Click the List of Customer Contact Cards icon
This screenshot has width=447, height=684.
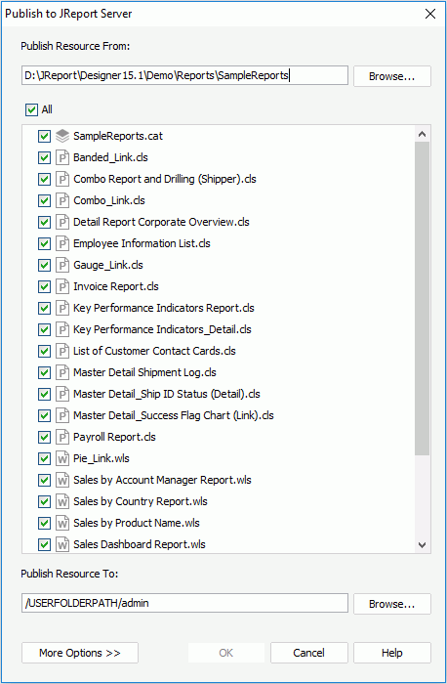pyautogui.click(x=62, y=351)
